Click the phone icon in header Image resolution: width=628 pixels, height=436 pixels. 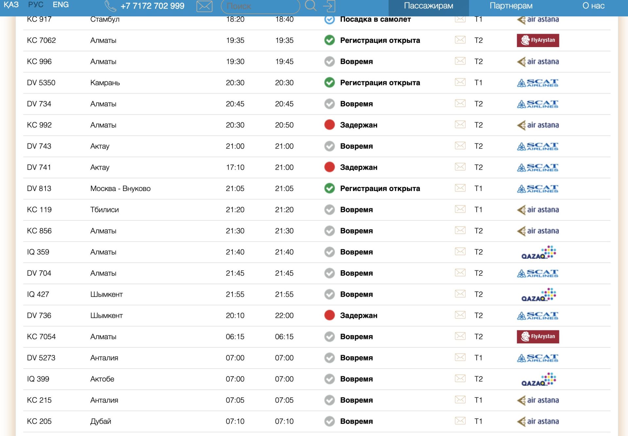pos(110,6)
